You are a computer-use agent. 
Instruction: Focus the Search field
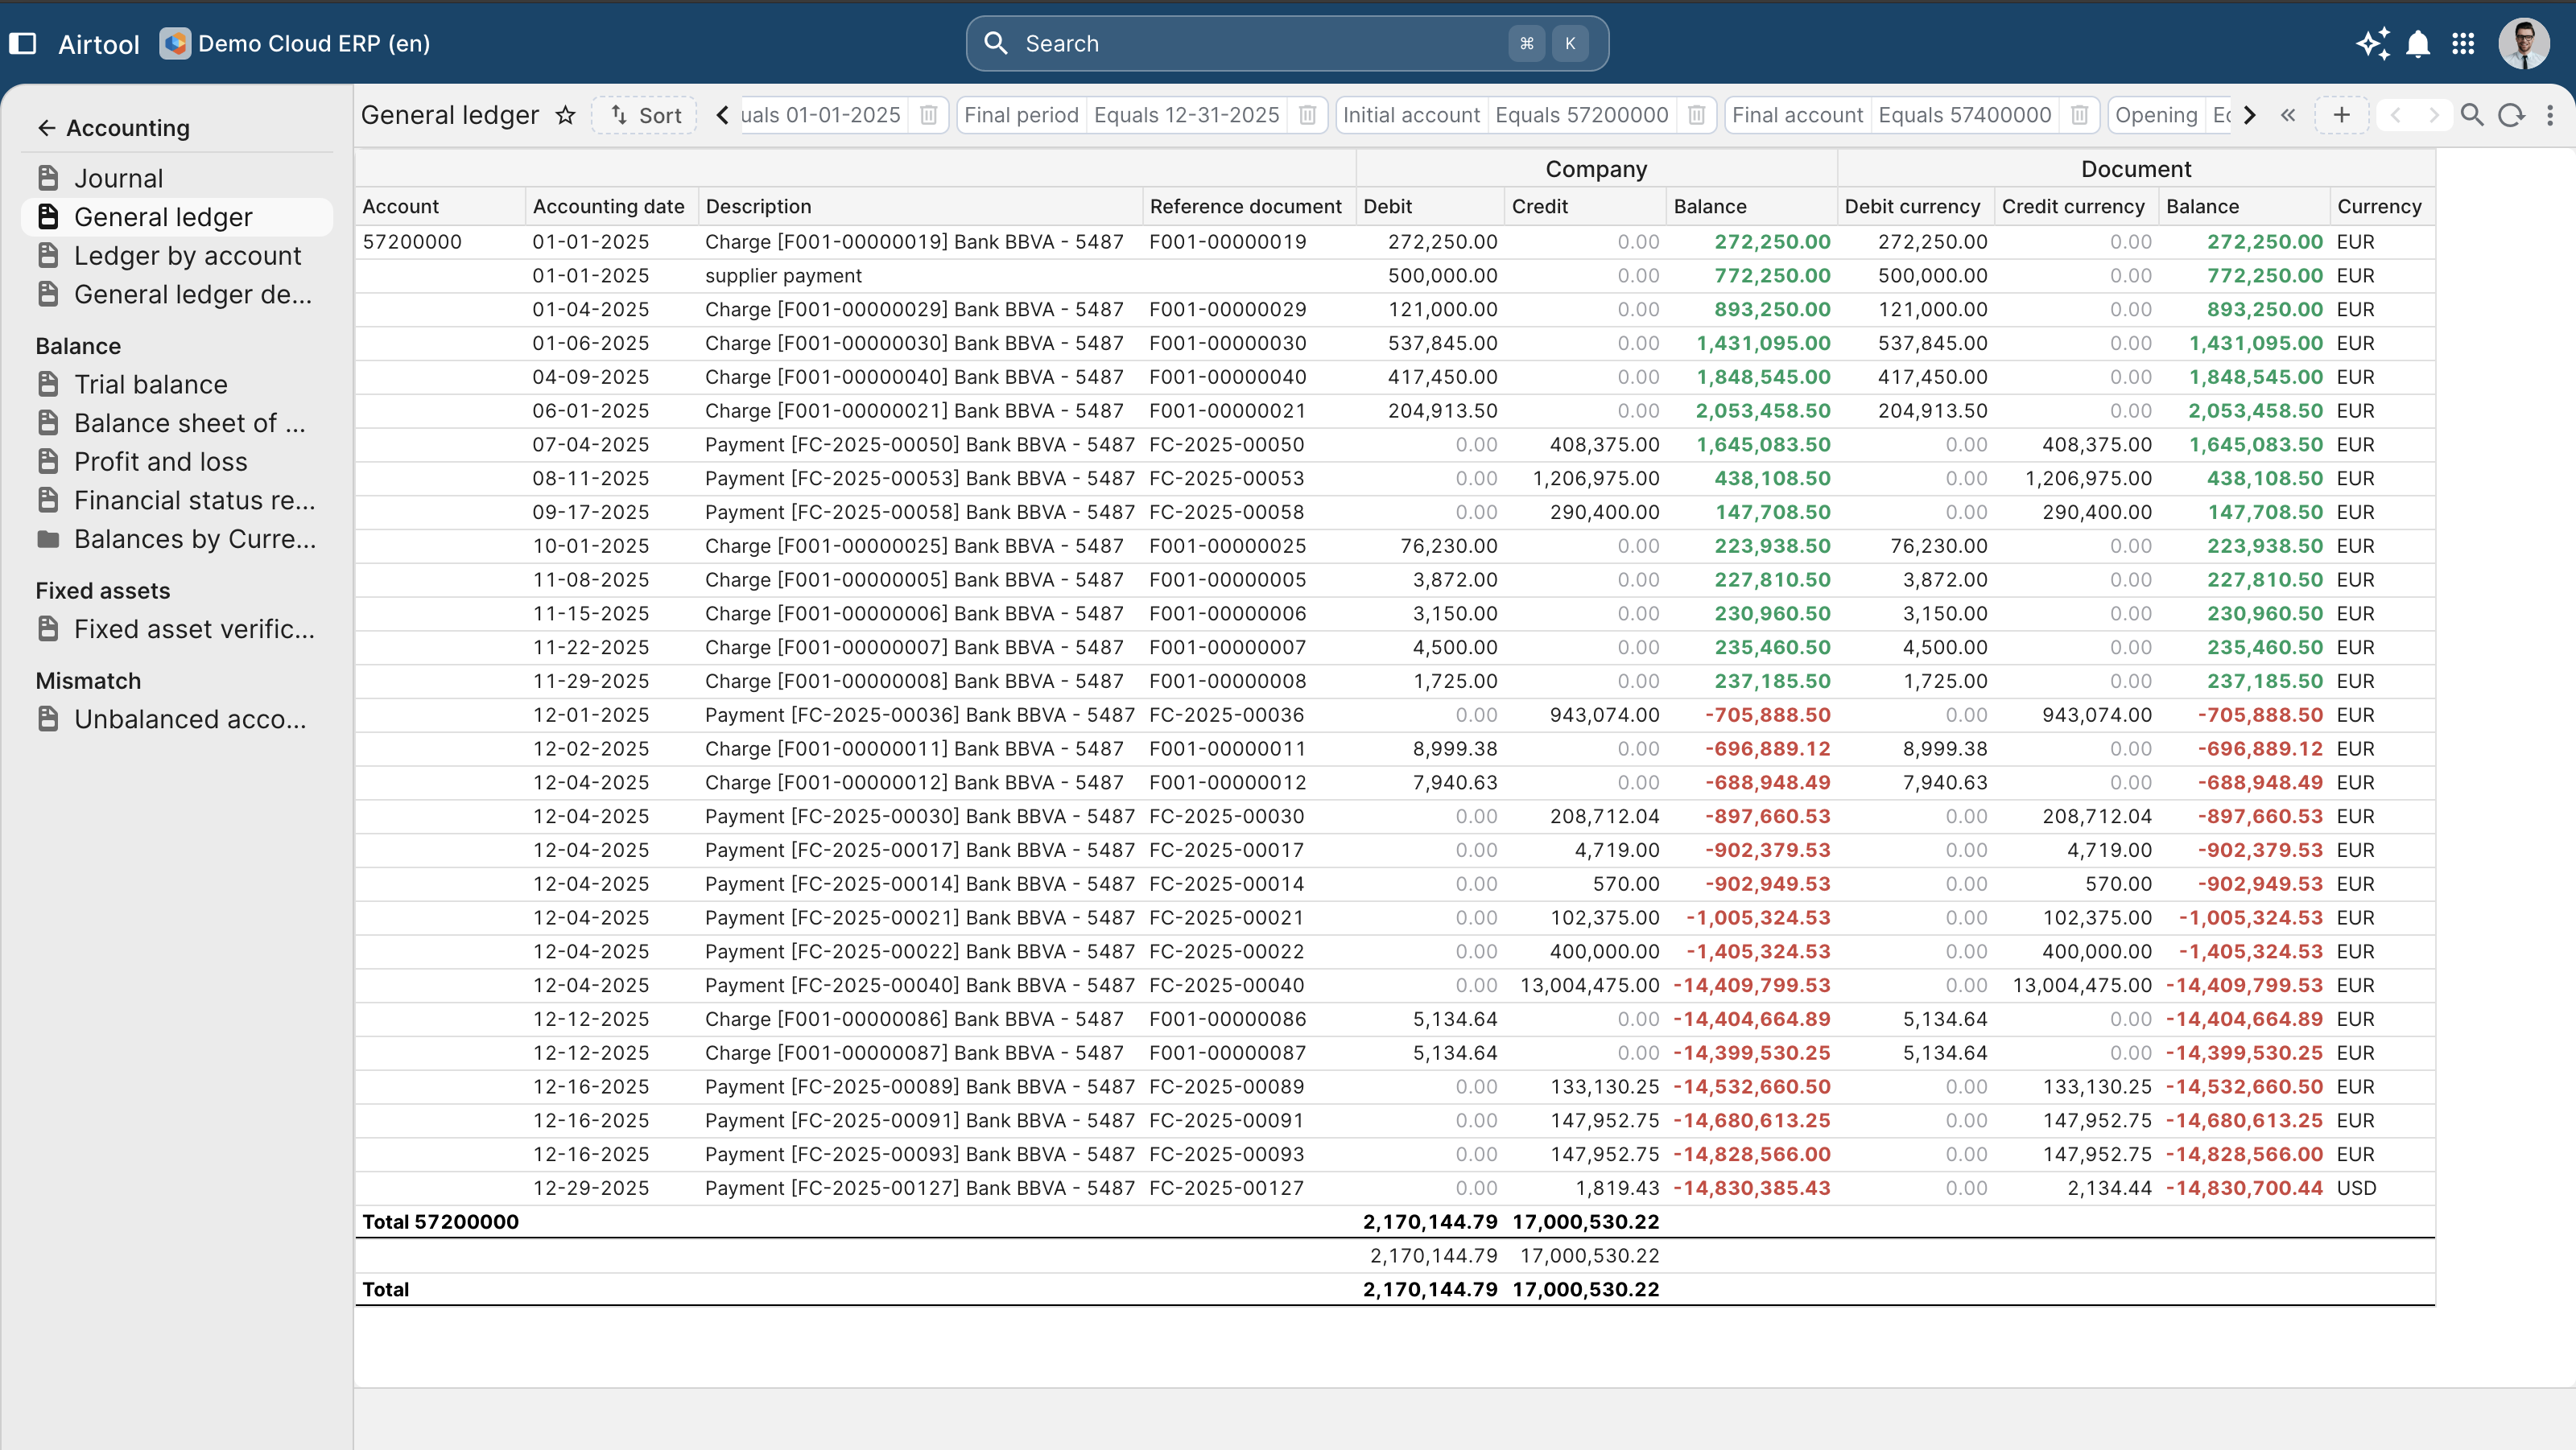click(x=1287, y=44)
